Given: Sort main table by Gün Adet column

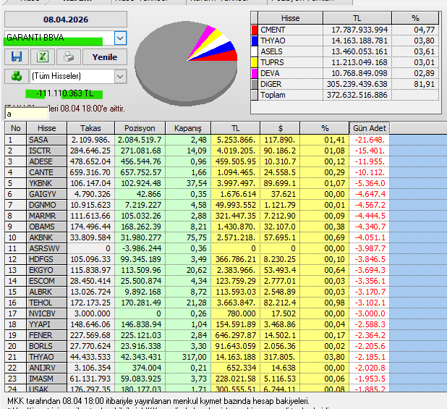Looking at the screenshot, I should coord(369,128).
